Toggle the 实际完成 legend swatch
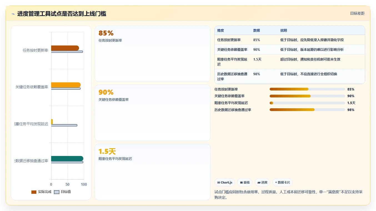 [x=34, y=192]
